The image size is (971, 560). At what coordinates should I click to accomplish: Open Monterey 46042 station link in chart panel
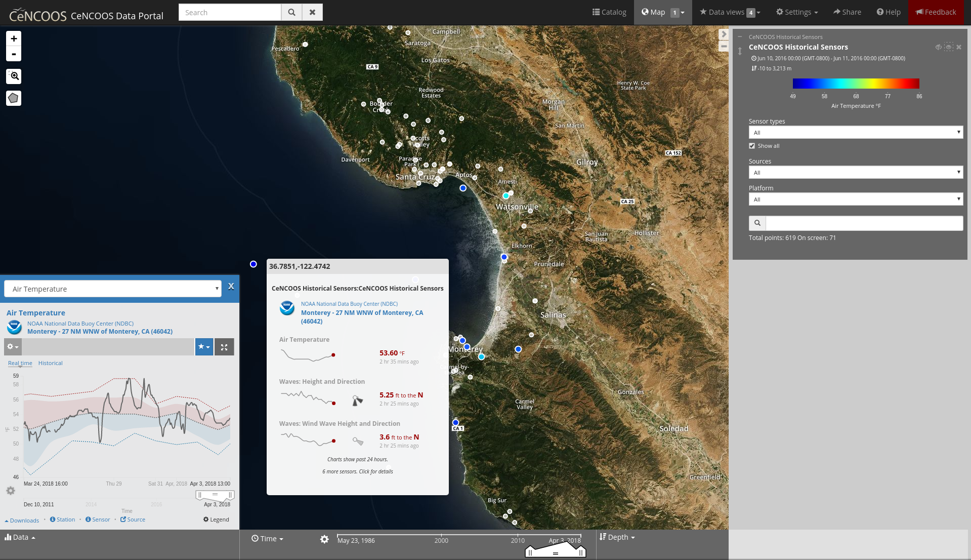[x=100, y=332]
